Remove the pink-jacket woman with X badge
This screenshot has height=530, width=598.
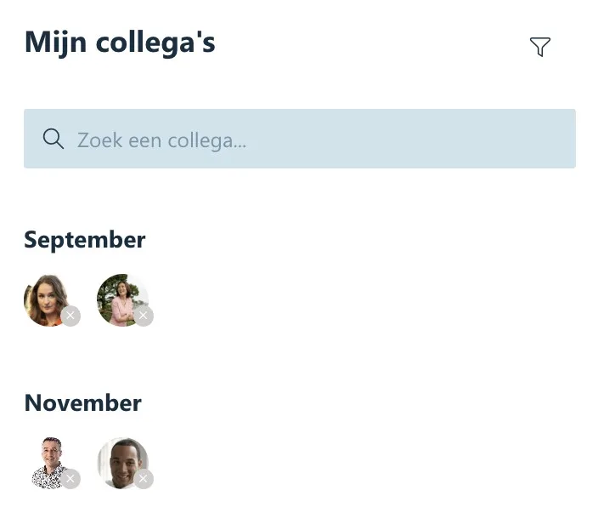click(144, 316)
